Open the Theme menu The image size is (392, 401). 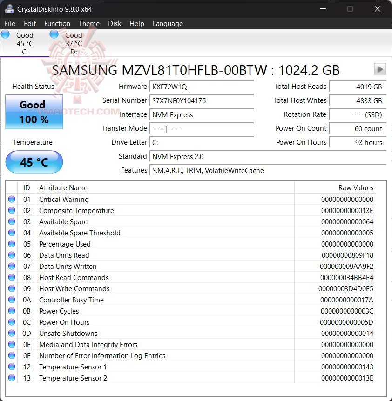[89, 24]
